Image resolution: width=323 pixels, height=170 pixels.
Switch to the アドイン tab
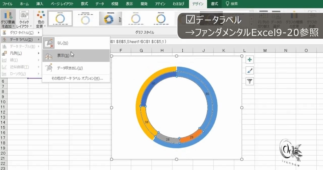pos(160,4)
